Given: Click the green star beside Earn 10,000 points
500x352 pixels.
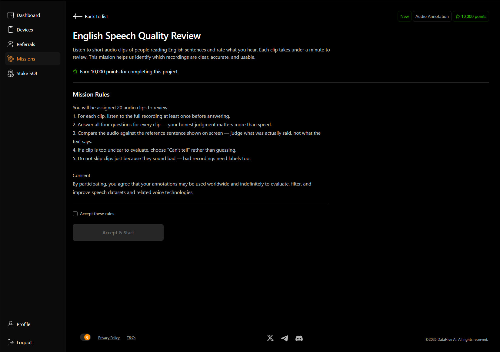Looking at the screenshot, I should point(75,71).
